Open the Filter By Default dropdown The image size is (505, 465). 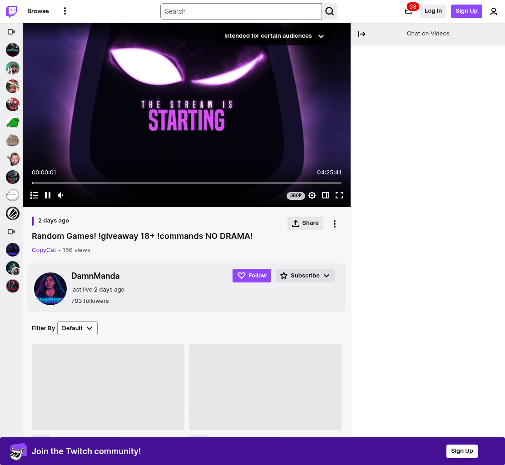[x=77, y=328]
